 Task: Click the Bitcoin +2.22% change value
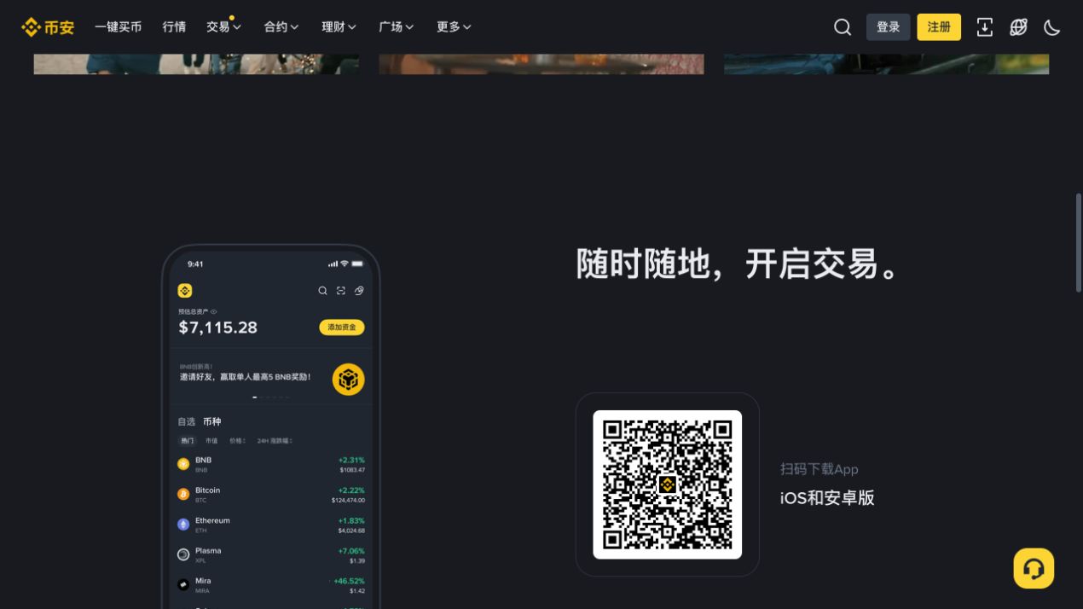click(351, 490)
